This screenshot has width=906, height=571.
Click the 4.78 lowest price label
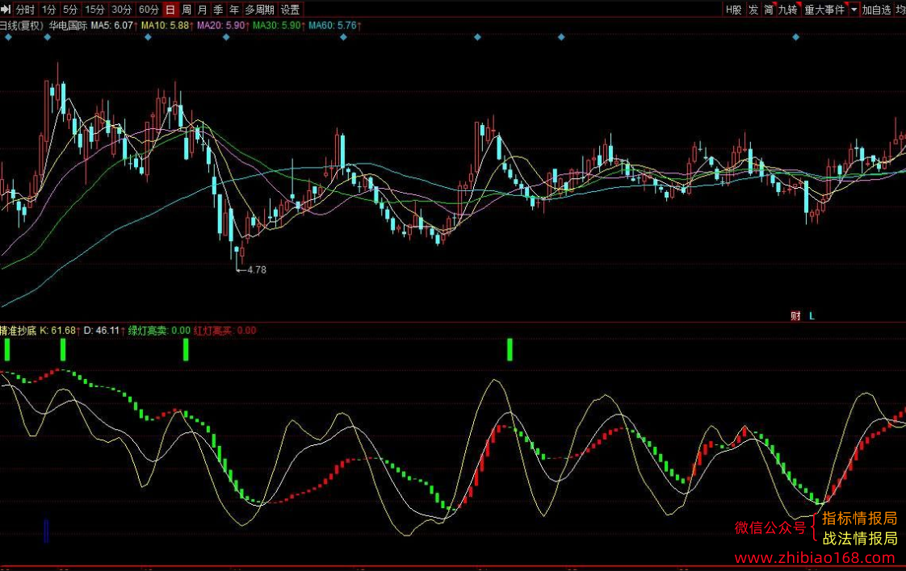pos(257,269)
